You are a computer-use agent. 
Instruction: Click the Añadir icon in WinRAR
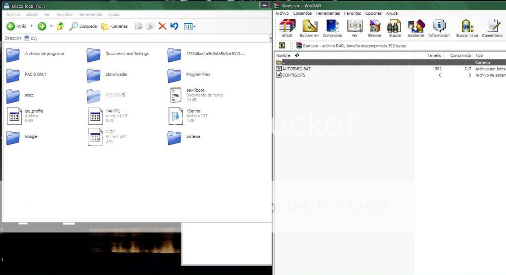coord(287,28)
